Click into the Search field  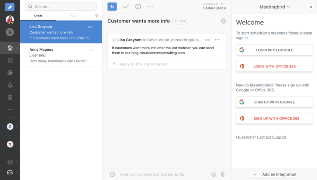pyautogui.click(x=61, y=7)
